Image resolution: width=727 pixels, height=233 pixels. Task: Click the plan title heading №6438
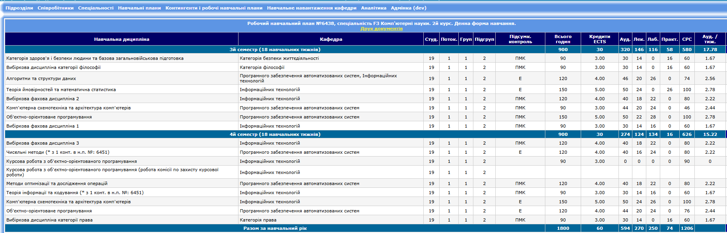(382, 23)
